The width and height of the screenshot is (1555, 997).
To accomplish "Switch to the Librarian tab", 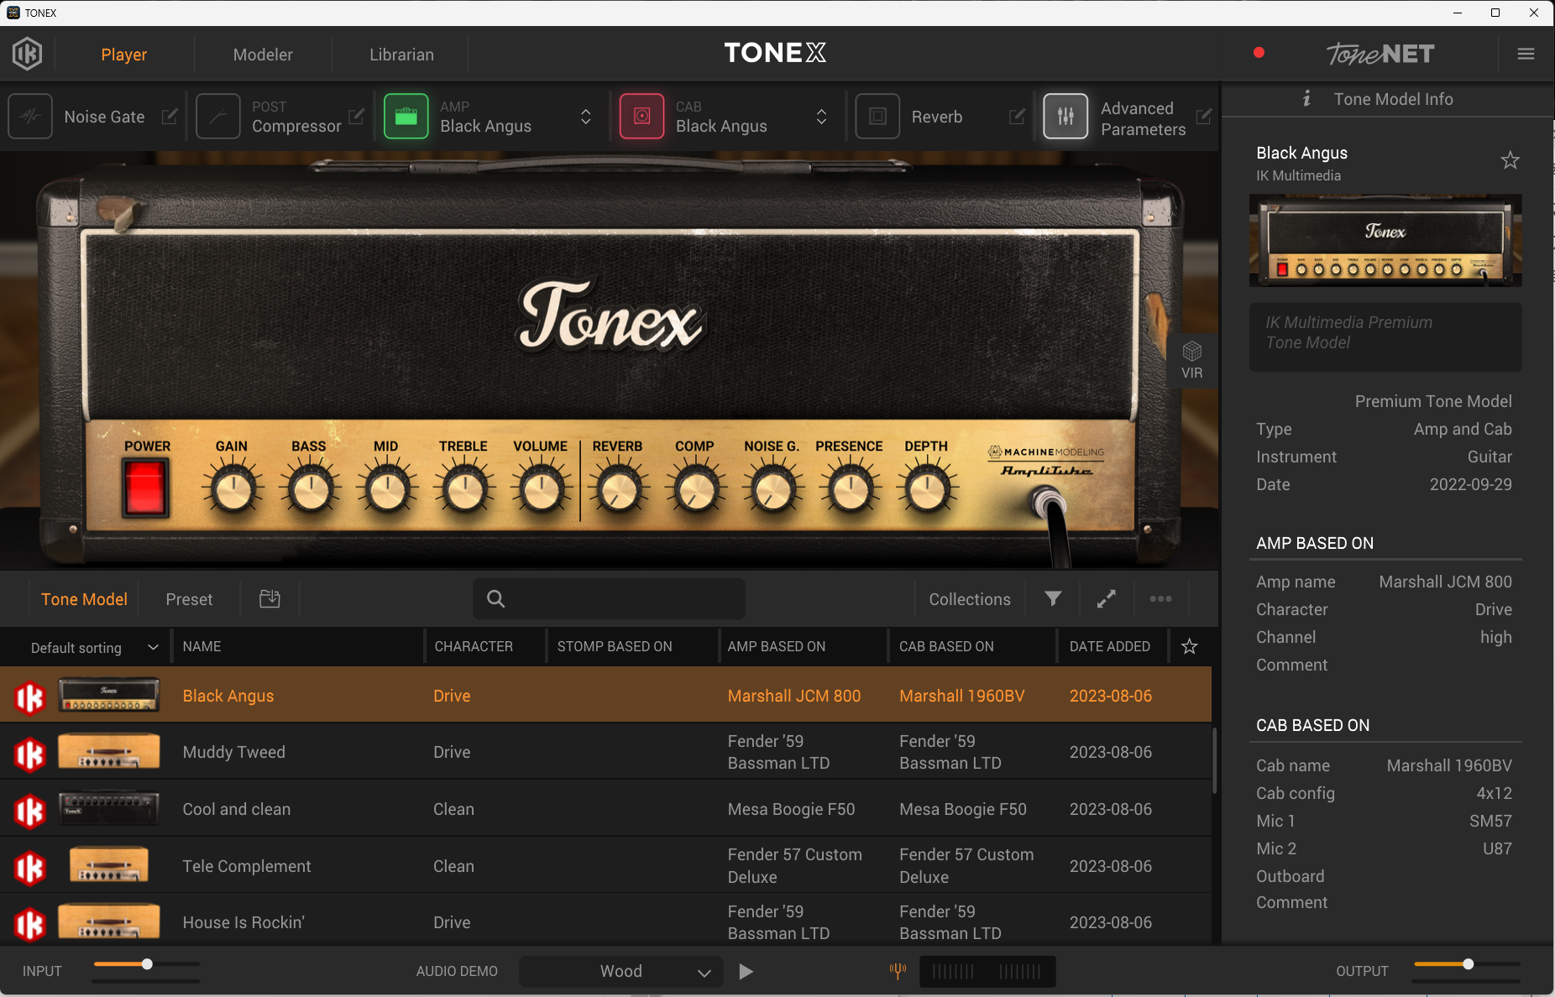I will click(402, 55).
